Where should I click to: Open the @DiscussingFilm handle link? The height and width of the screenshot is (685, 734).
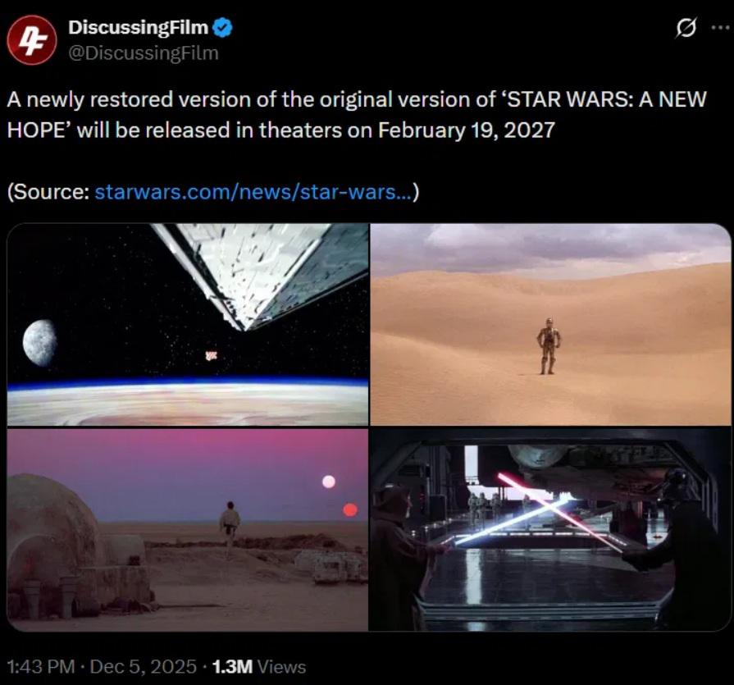[x=144, y=53]
